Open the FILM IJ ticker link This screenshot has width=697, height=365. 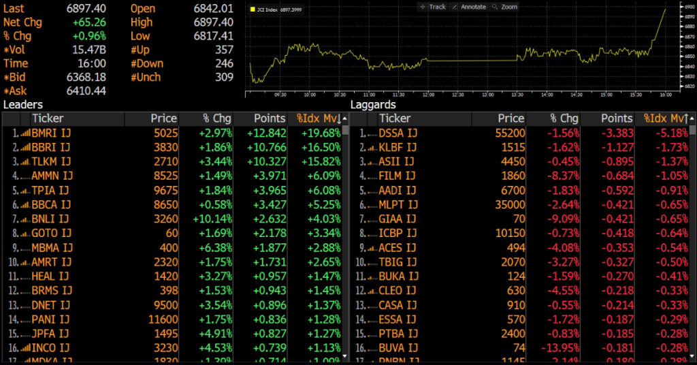tap(397, 176)
